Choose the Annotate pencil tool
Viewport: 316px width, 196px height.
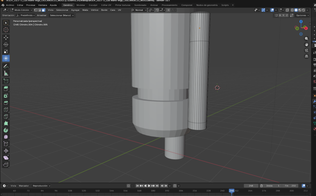pyautogui.click(x=6, y=66)
